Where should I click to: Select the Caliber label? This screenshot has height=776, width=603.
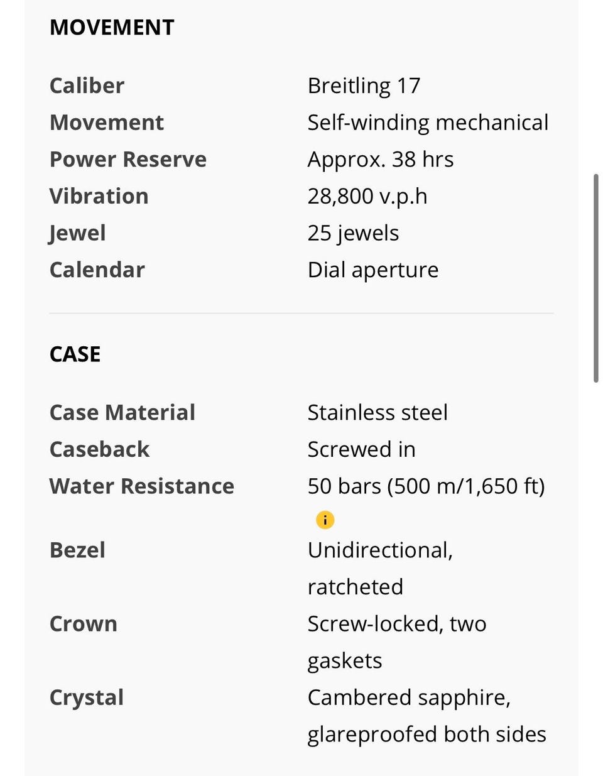pyautogui.click(x=87, y=85)
